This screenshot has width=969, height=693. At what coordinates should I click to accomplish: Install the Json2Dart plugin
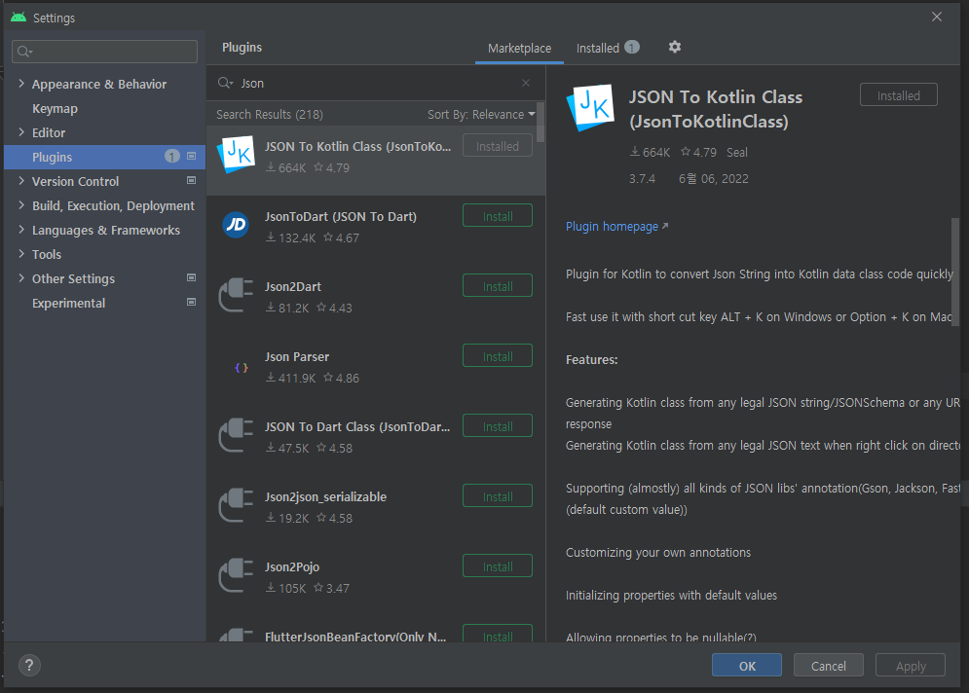pos(498,286)
